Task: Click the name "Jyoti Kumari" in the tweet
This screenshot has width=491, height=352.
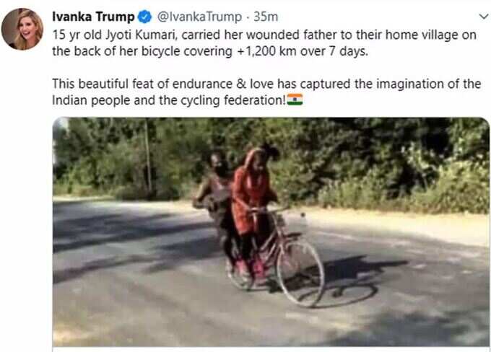Action: (x=142, y=35)
